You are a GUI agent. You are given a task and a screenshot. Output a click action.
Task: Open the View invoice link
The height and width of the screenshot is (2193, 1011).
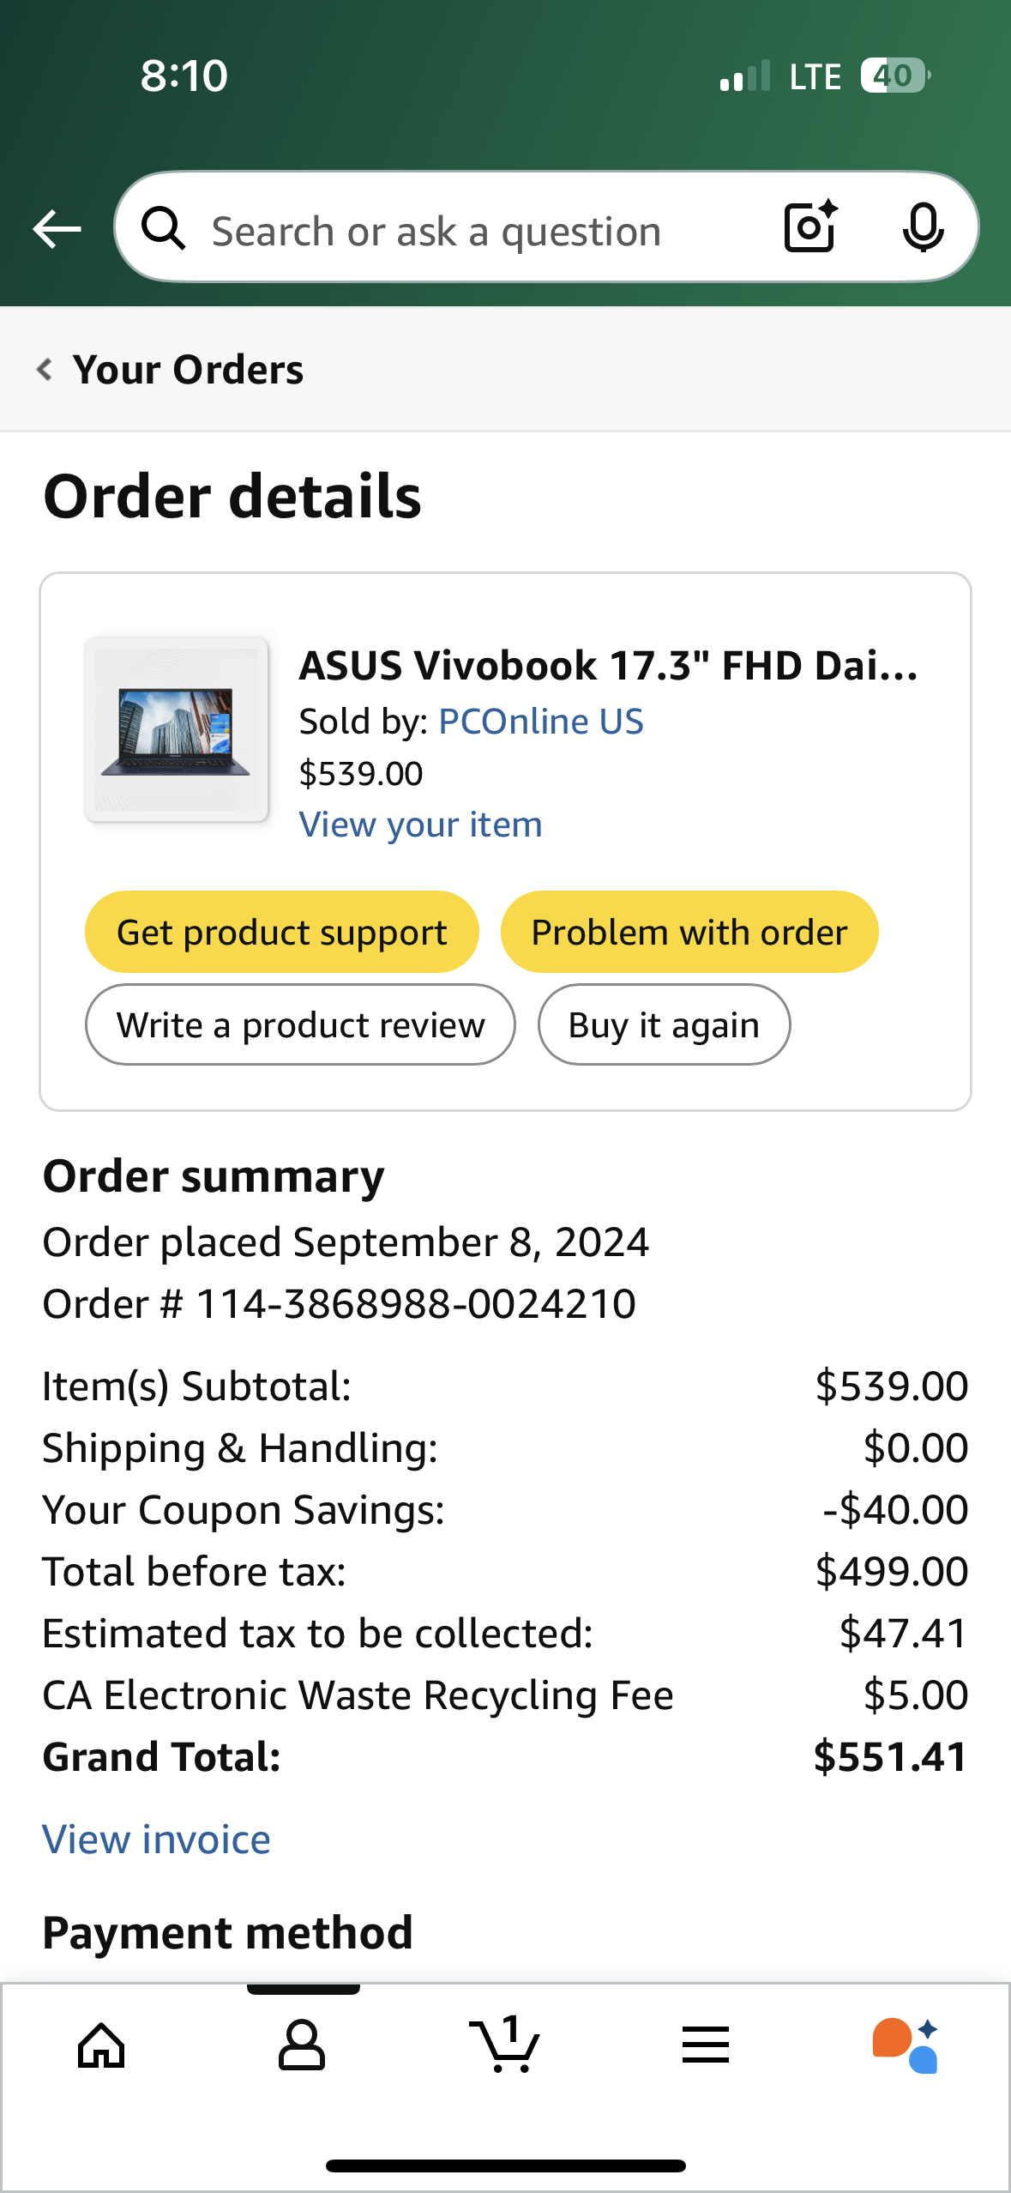157,1840
